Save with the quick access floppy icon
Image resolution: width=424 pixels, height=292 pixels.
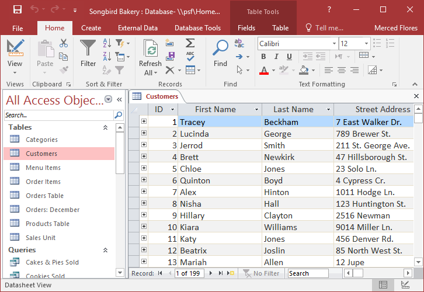17,10
